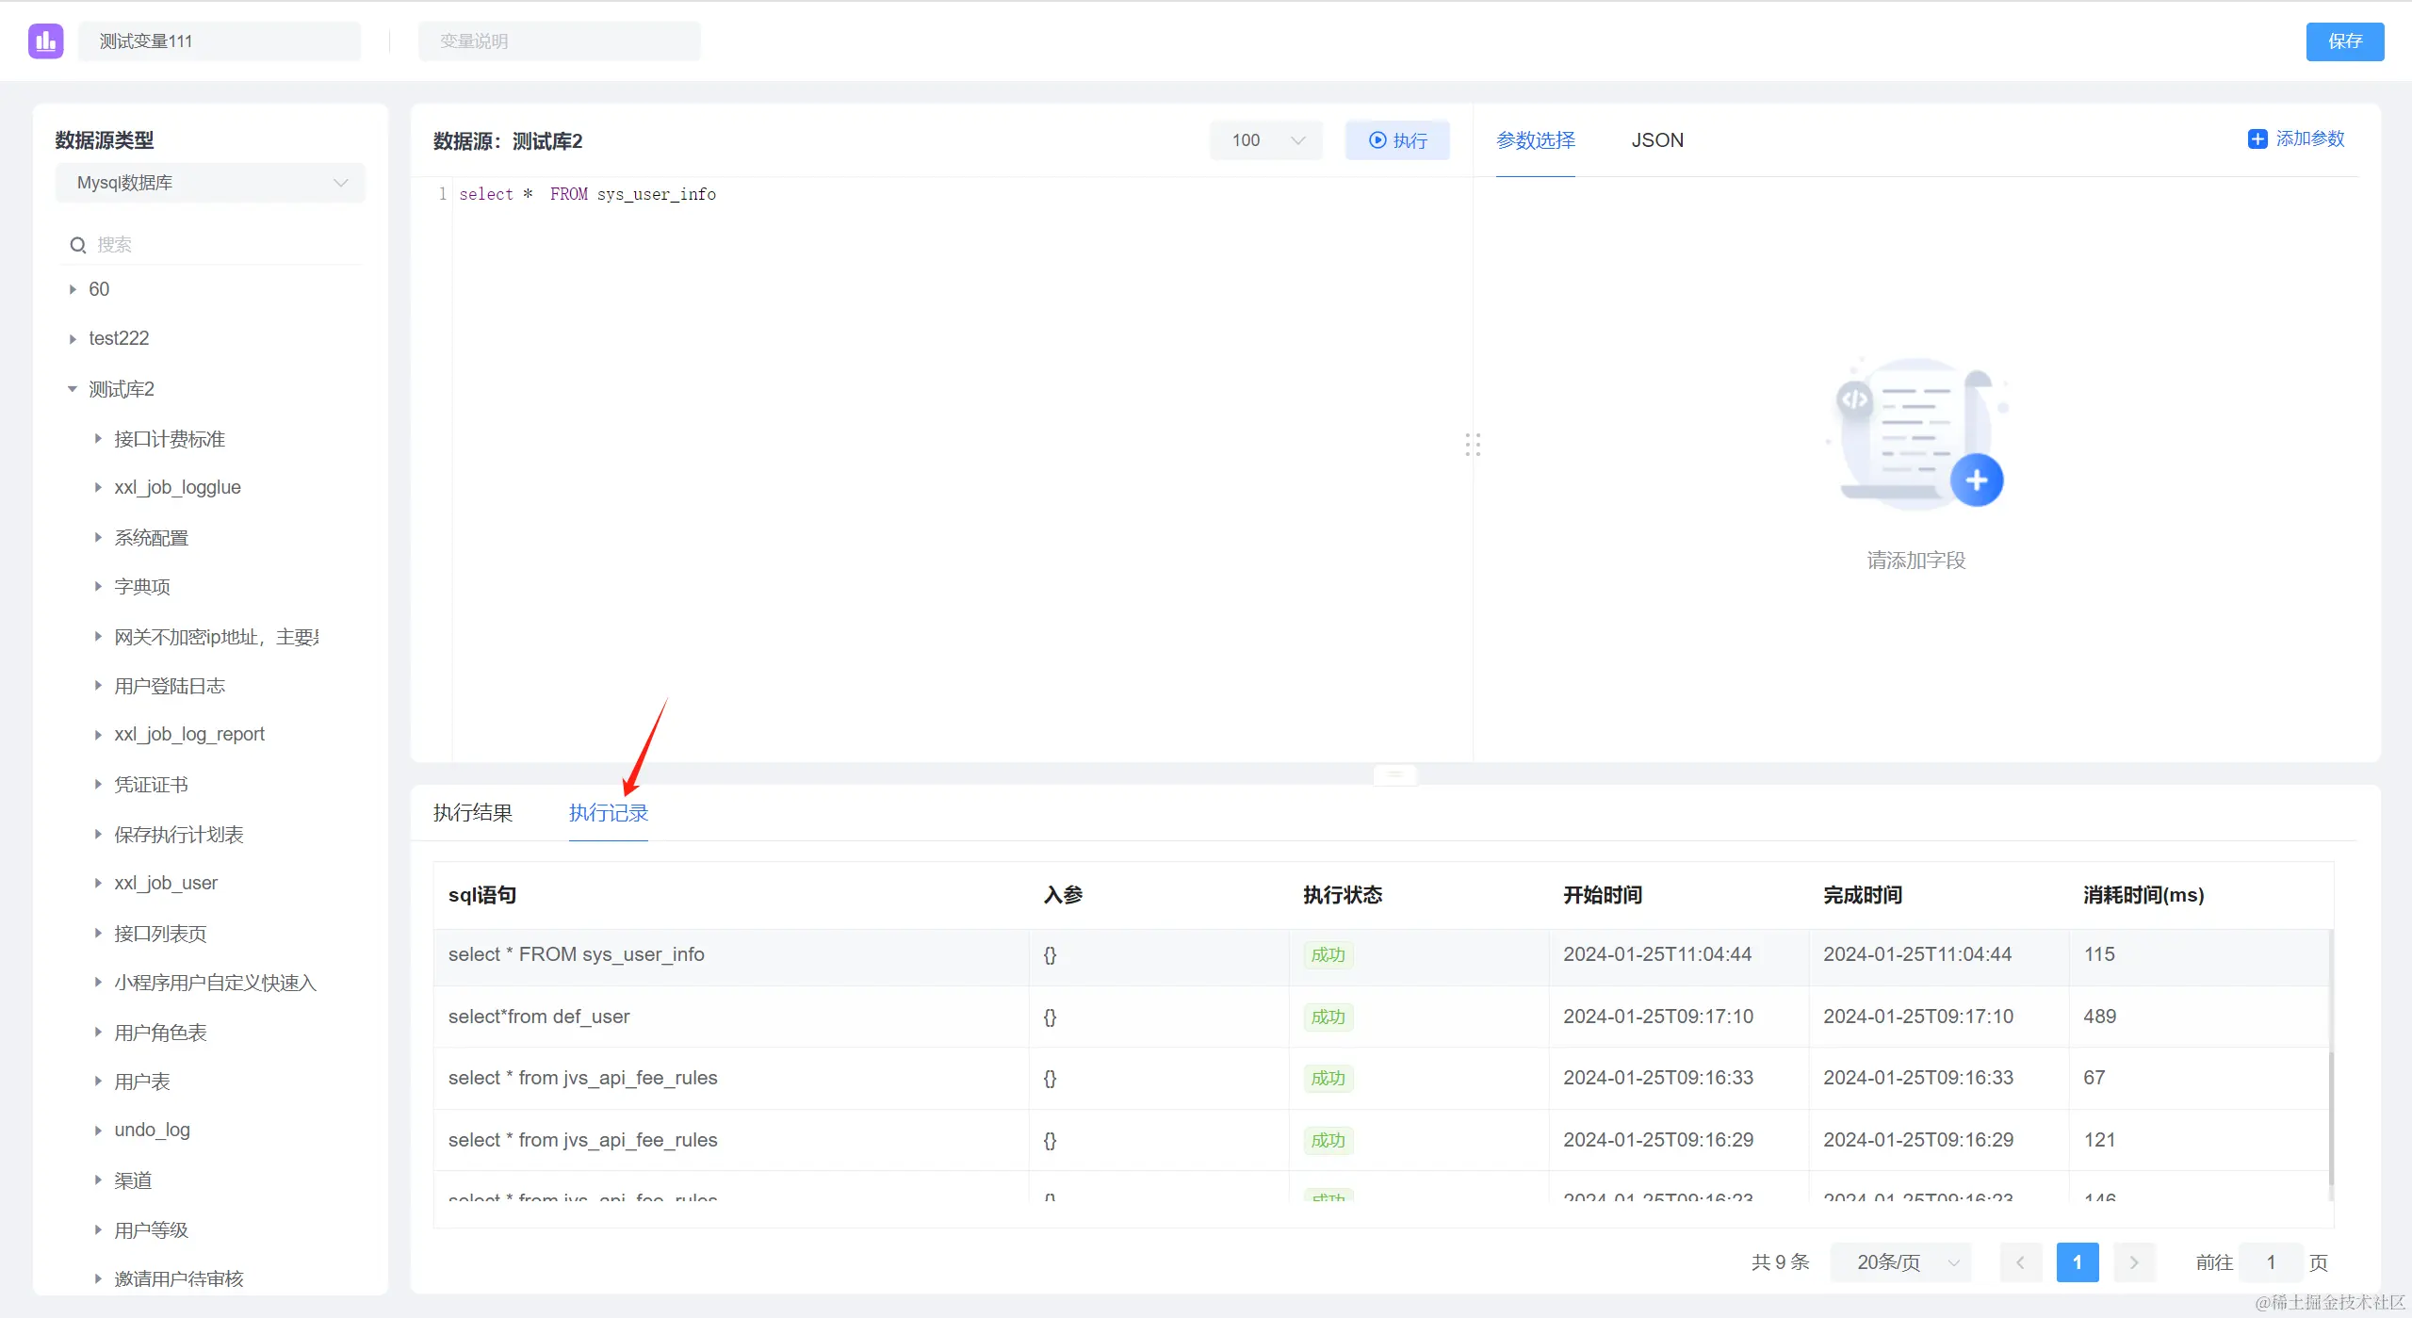Viewport: 2412px width, 1318px height.
Task: Click the 执行 run button
Action: point(1397,140)
